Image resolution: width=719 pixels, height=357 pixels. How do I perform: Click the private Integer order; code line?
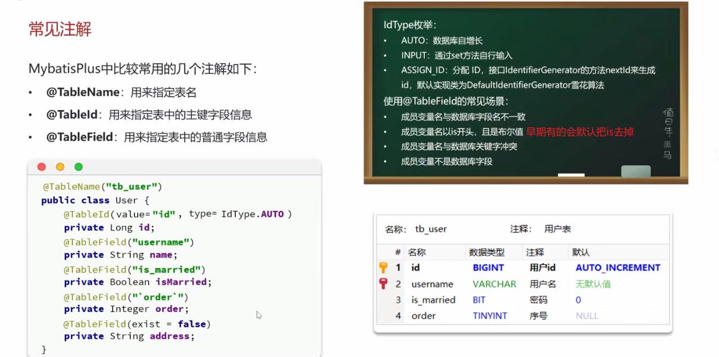(x=126, y=309)
